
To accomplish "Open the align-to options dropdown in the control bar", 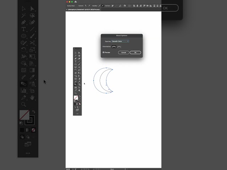I will pos(130,6).
